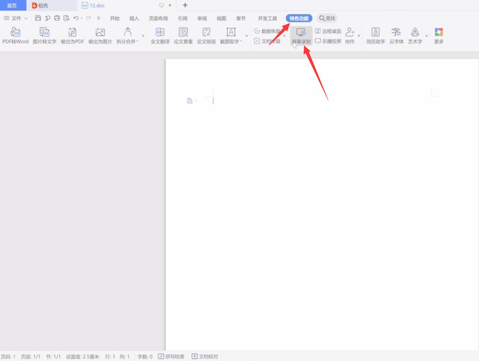Switch to the 审阅 ribbon tab
Viewport: 479px width, 361px height.
[202, 18]
